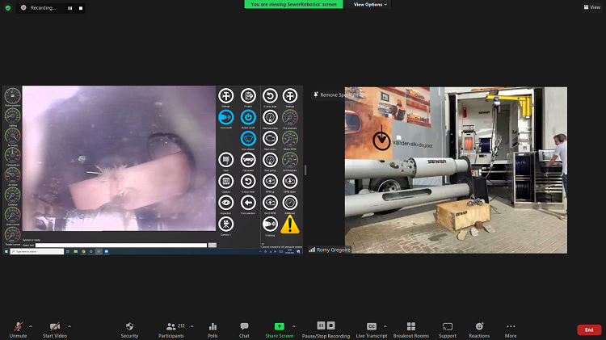The image size is (606, 340).
Task: Toggle the Lens cleaner wiper button
Action: click(x=248, y=138)
